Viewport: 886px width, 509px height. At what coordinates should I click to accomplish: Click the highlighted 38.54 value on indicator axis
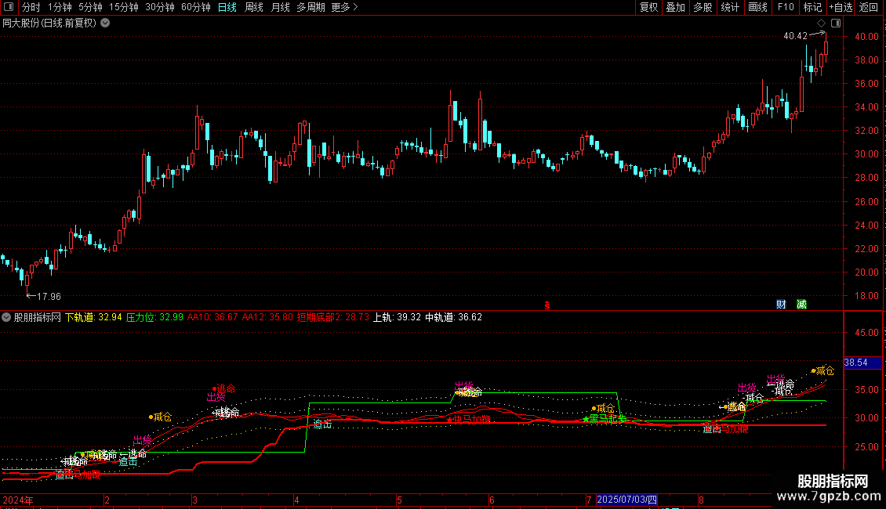click(862, 363)
